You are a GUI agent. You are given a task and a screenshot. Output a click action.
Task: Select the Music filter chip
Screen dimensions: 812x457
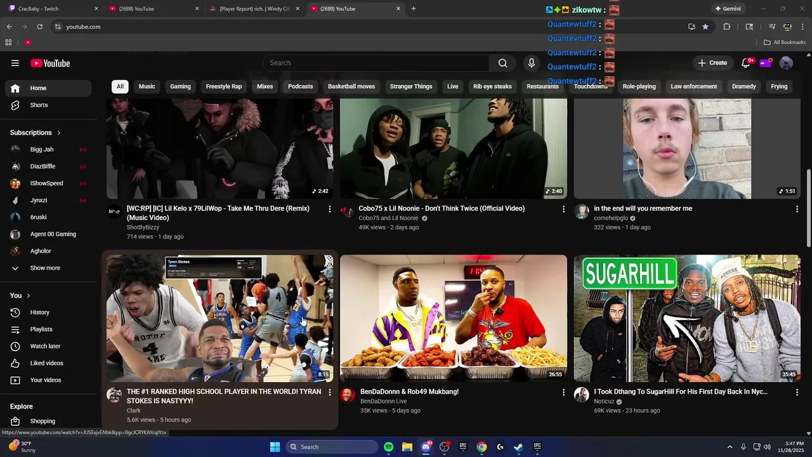tap(147, 86)
